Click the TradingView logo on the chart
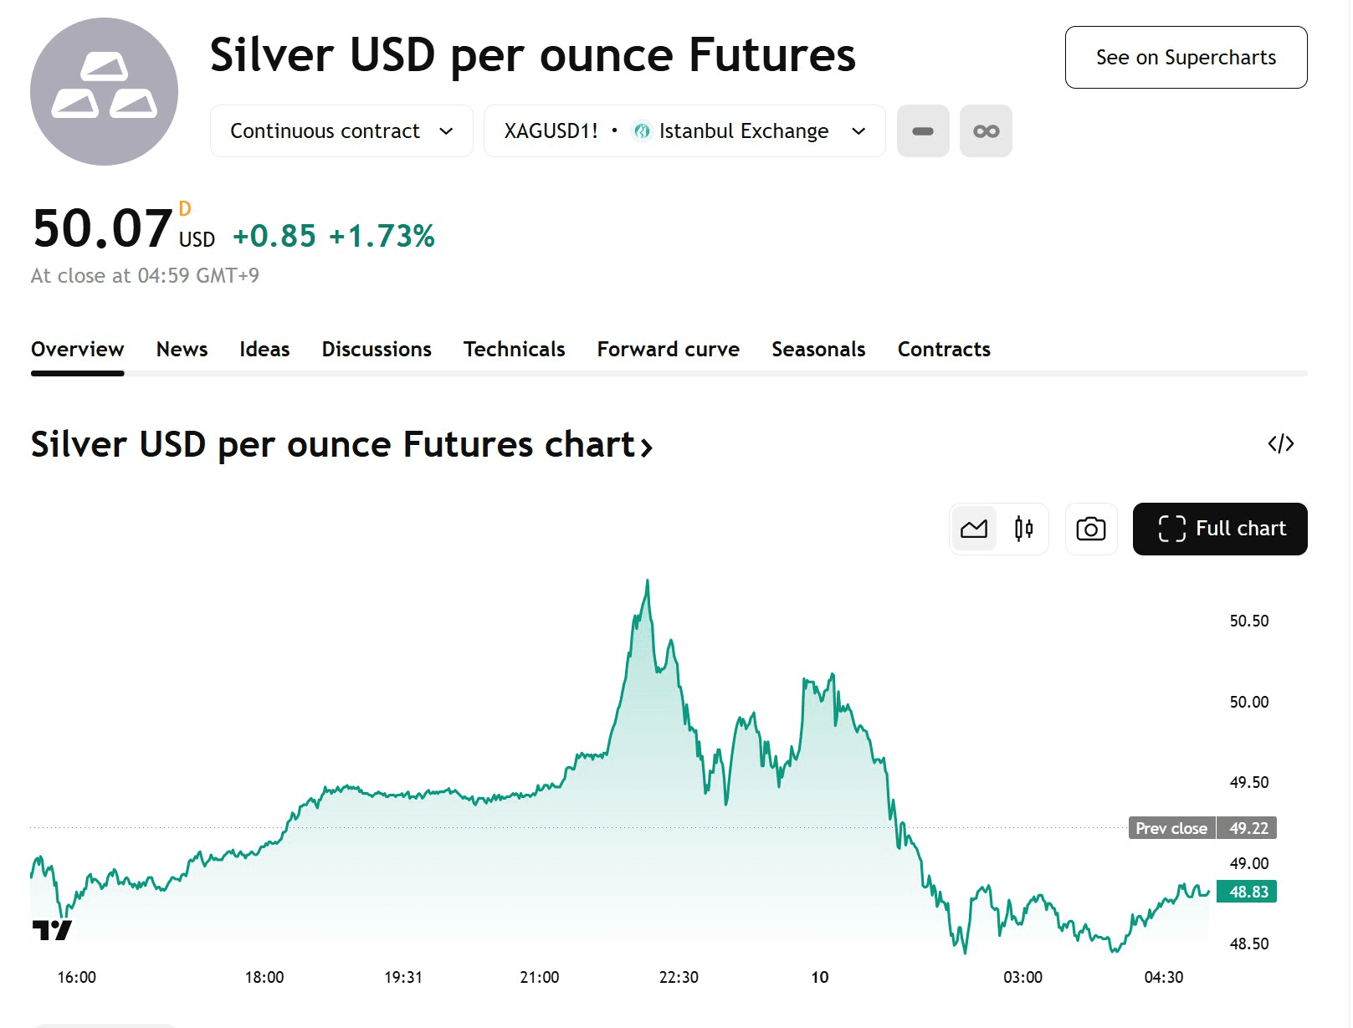The width and height of the screenshot is (1353, 1028). click(52, 929)
